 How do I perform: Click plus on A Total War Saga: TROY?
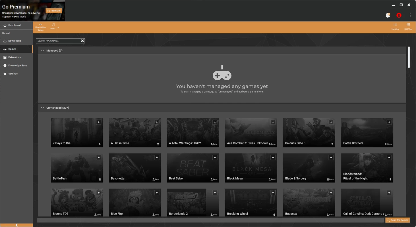click(x=215, y=122)
